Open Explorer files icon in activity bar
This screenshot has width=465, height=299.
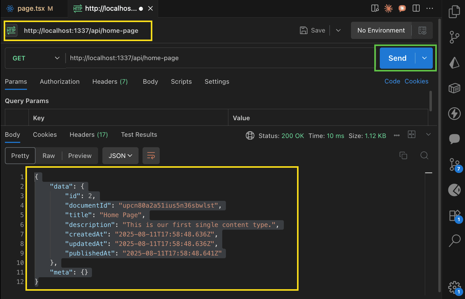pyautogui.click(x=454, y=12)
